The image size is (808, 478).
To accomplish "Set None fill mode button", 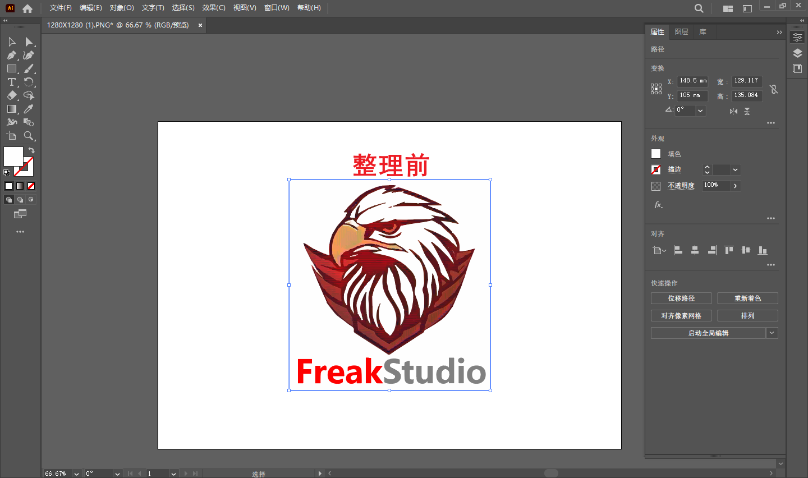I will pyautogui.click(x=31, y=186).
